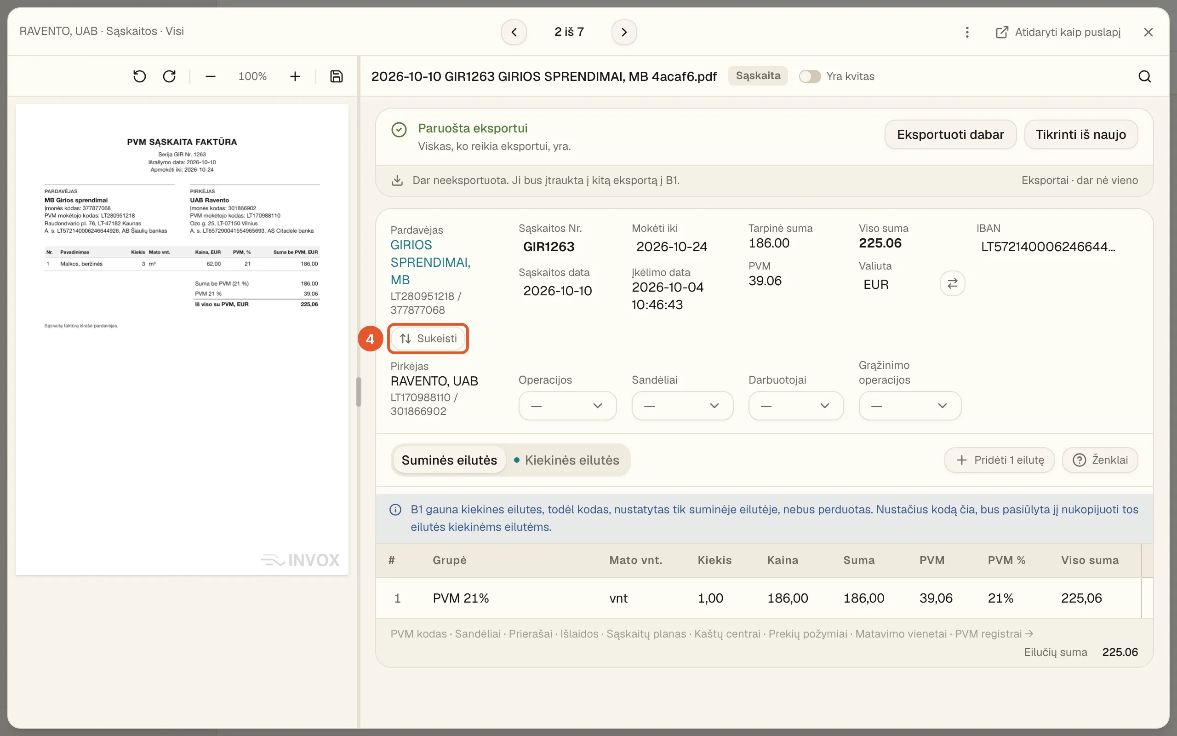Open search with magnifier icon
Screen dimensions: 1177x736
1144,76
